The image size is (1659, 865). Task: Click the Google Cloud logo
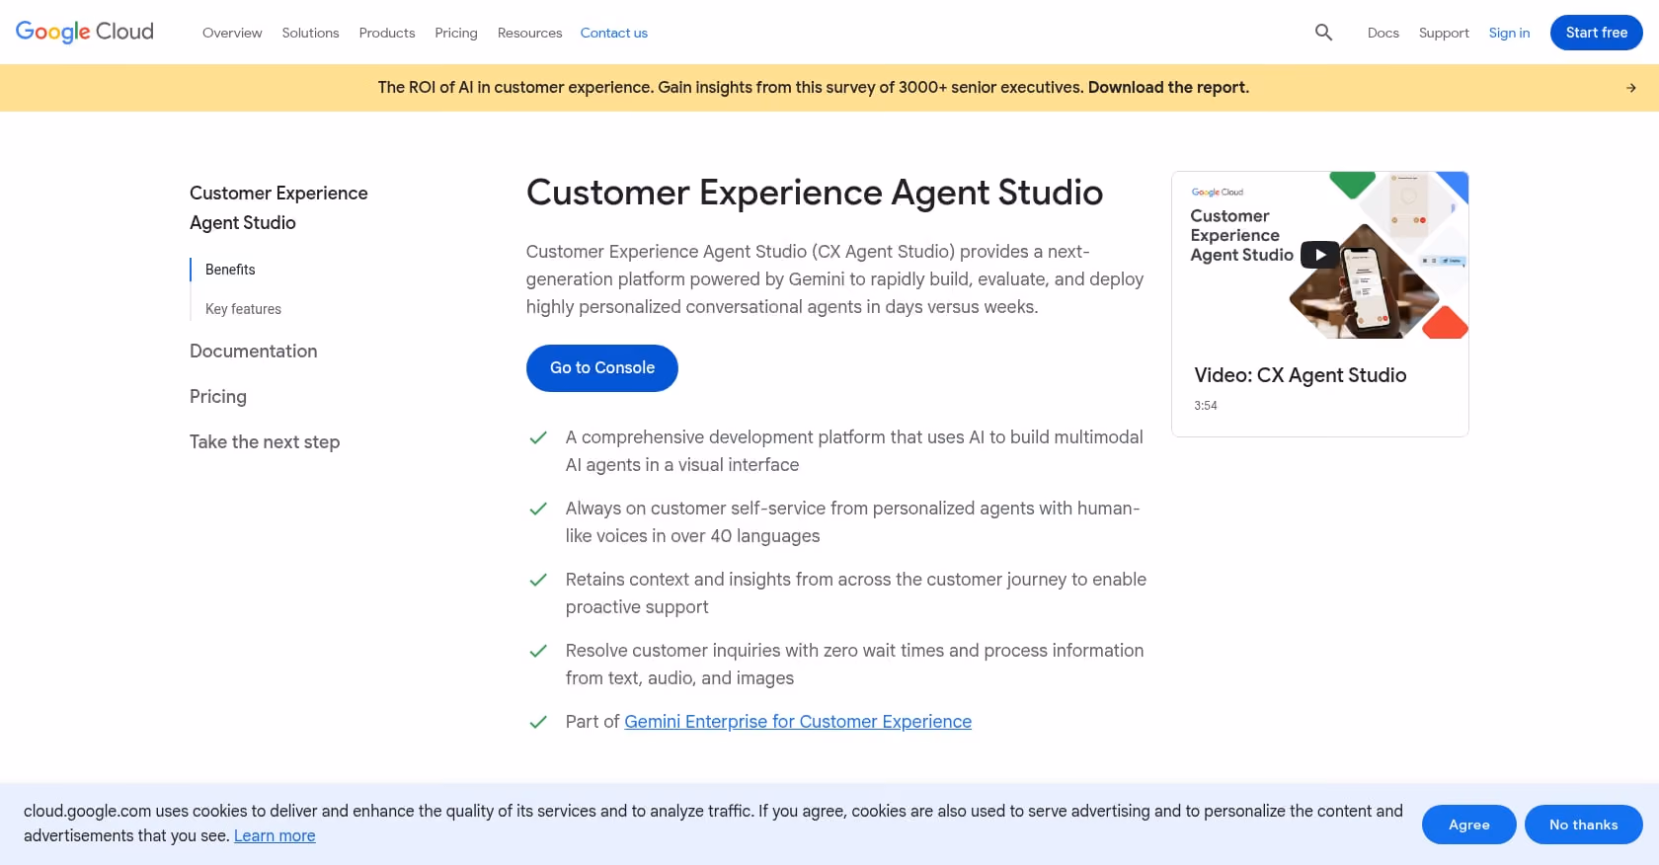(x=85, y=32)
